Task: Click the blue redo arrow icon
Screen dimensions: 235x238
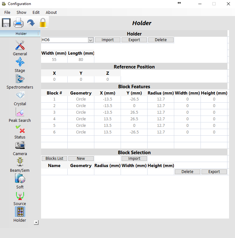Action: tap(31, 23)
